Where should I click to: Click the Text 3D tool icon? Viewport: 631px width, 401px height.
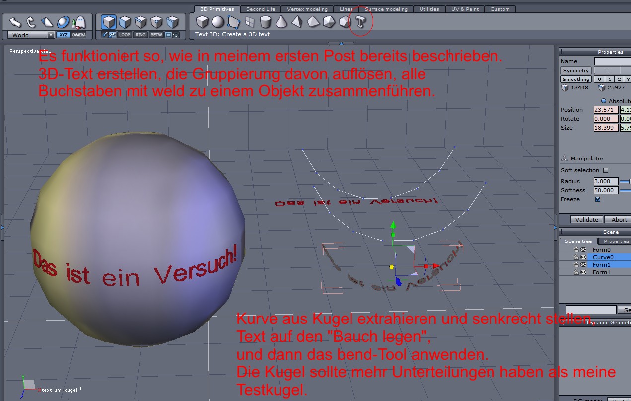361,21
